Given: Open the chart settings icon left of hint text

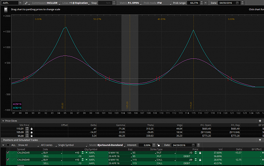Looking at the screenshot, I should (6, 9).
